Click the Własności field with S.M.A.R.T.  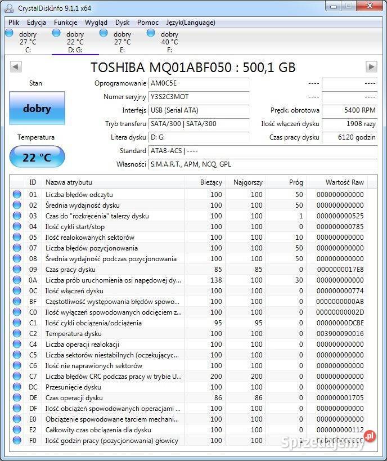pyautogui.click(x=263, y=164)
